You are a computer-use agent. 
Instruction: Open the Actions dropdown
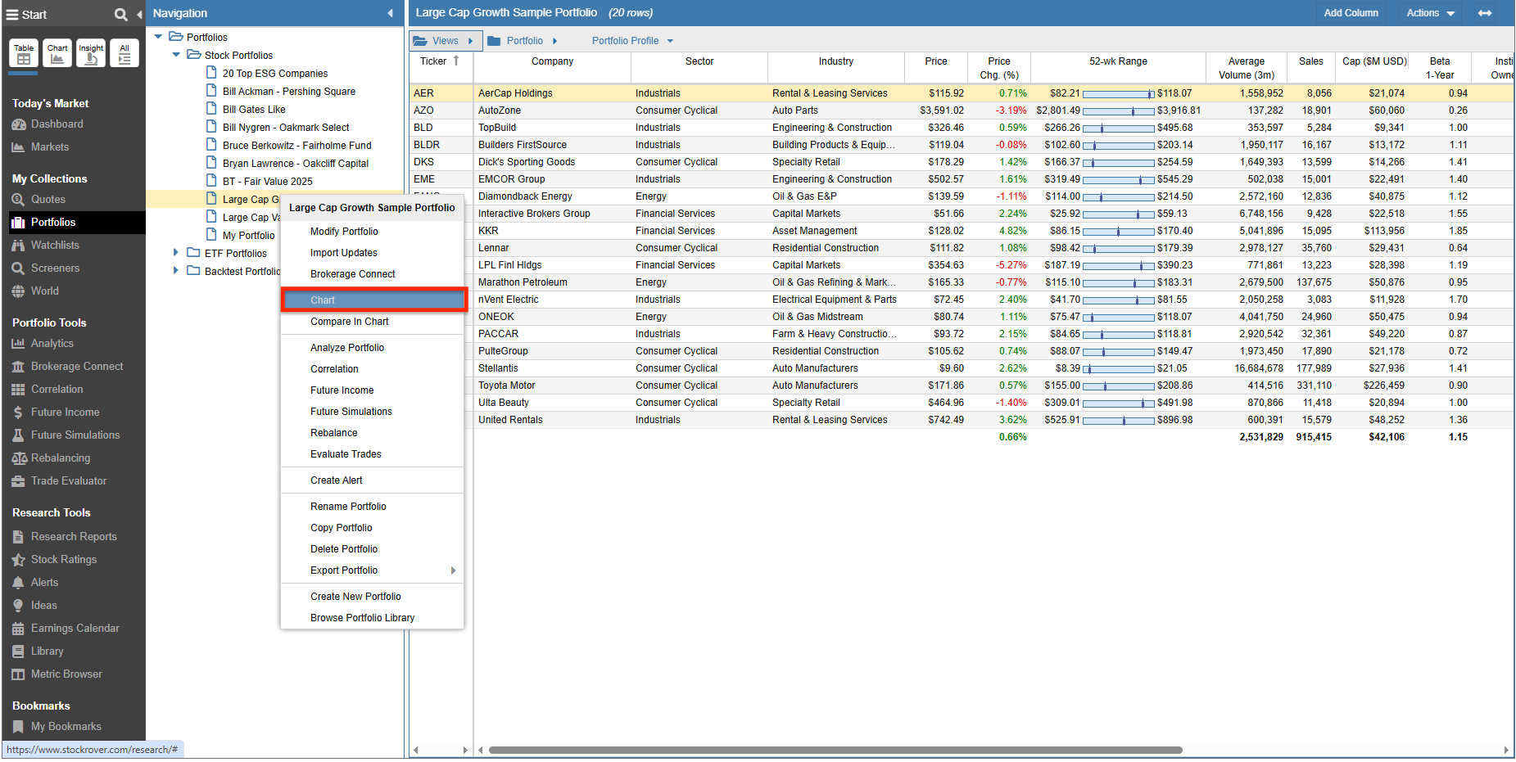(1431, 13)
